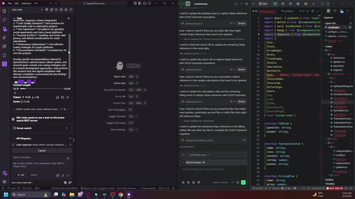This screenshot has width=355, height=199.
Task: Toggle Trae right side panel layout icon
Action: coord(328,4)
